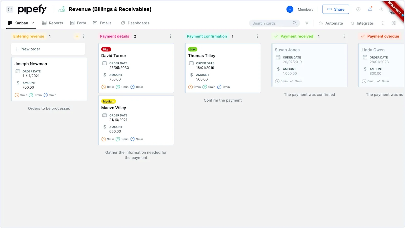Open the notifications bell
The image size is (405, 228).
click(x=370, y=9)
